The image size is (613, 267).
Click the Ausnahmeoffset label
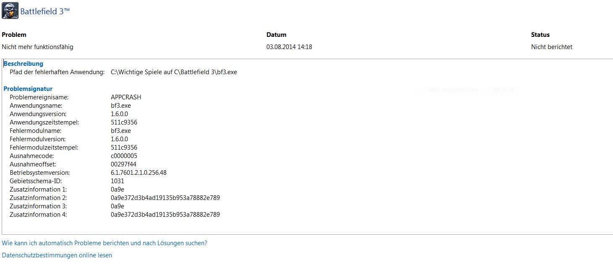coord(33,164)
